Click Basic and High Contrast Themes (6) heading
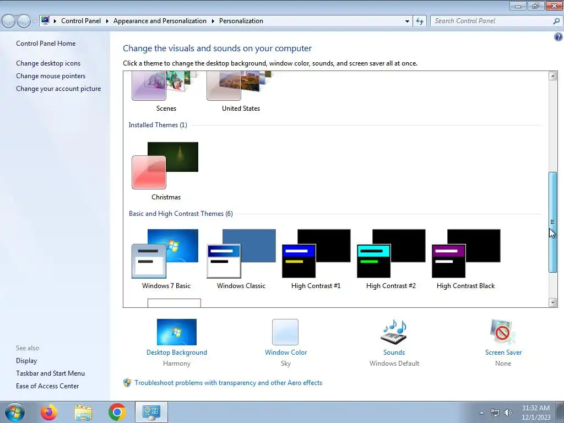564x423 pixels. (x=181, y=214)
